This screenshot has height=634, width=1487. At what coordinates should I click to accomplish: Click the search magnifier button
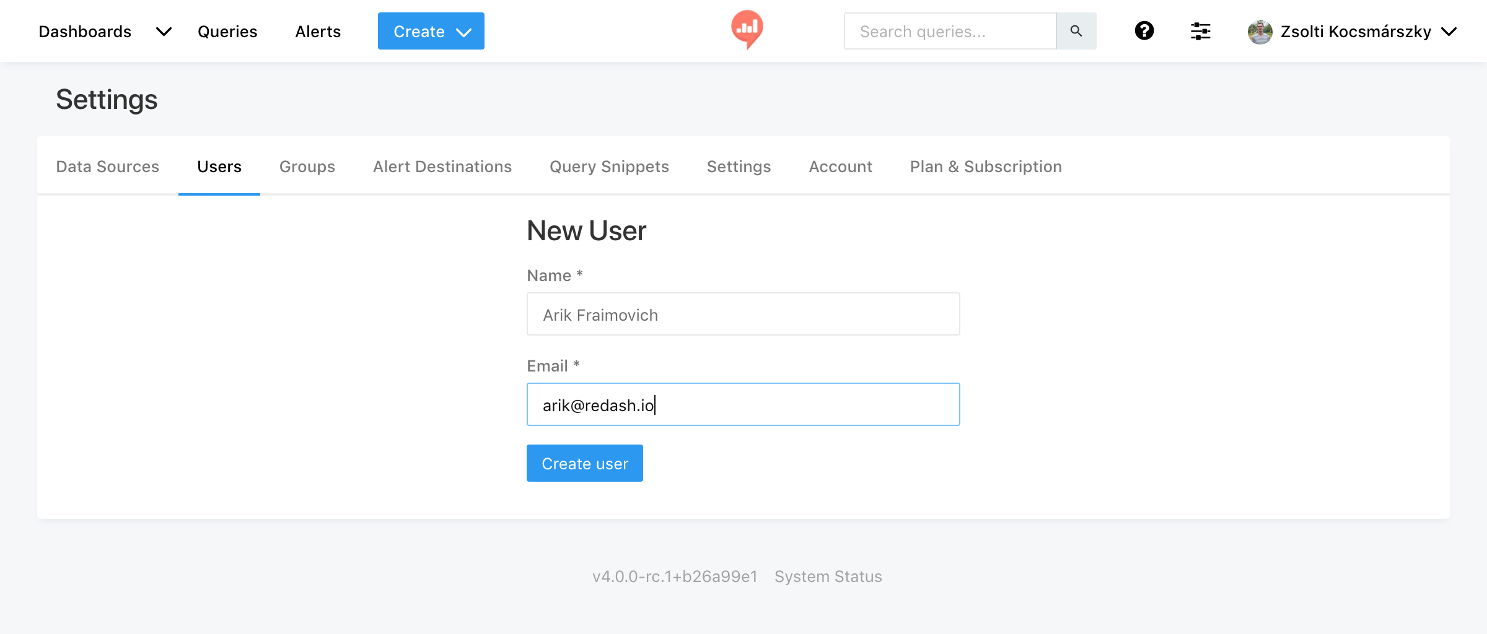tap(1076, 31)
